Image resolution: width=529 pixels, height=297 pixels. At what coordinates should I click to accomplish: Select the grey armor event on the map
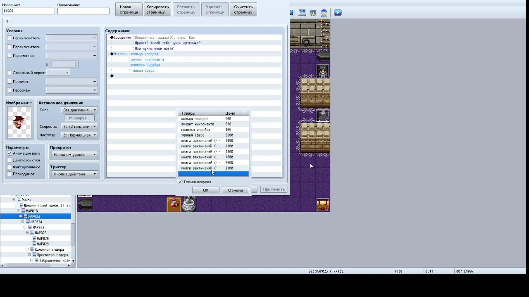pyautogui.click(x=323, y=115)
